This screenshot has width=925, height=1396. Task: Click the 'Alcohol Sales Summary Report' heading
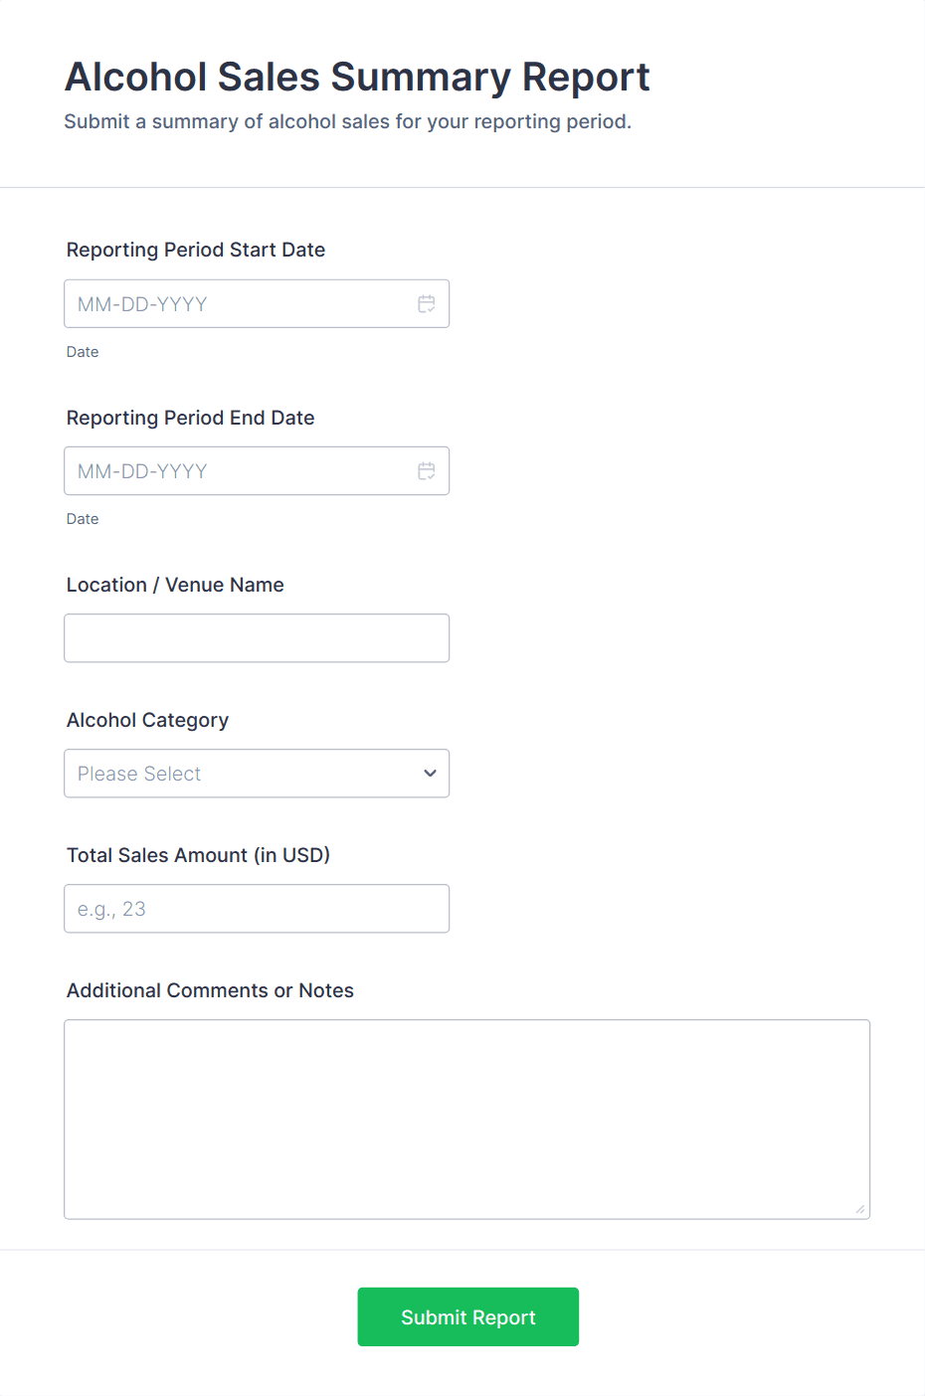point(357,78)
